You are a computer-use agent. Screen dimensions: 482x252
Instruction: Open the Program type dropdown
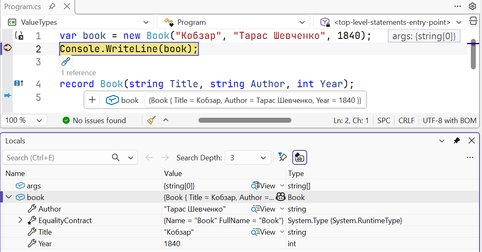click(234, 22)
